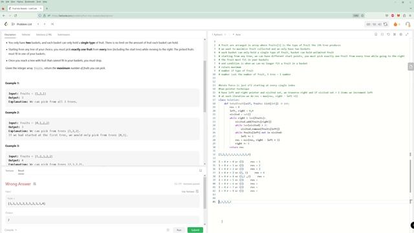This screenshot has height=233, width=414.
Task: Open the streak flame icon
Action: 395,25
